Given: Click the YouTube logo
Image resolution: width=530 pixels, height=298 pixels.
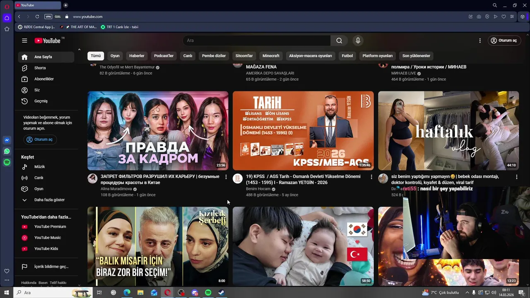Looking at the screenshot, I should coord(48,41).
